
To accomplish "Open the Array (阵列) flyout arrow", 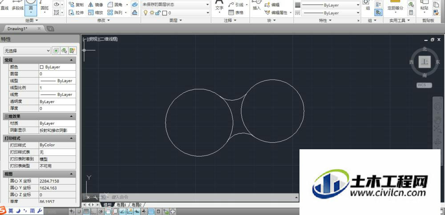I will click(x=127, y=13).
